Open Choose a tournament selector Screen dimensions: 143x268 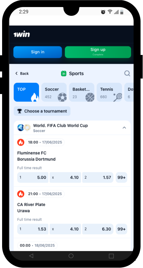(x=42, y=111)
